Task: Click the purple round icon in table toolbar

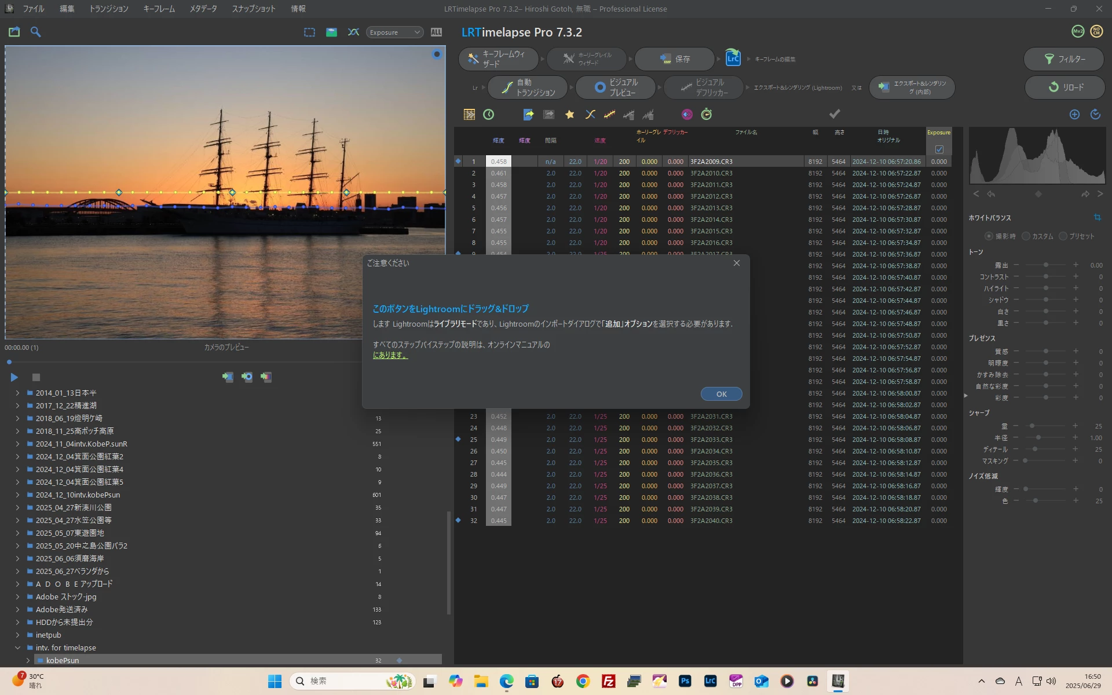Action: click(x=687, y=115)
